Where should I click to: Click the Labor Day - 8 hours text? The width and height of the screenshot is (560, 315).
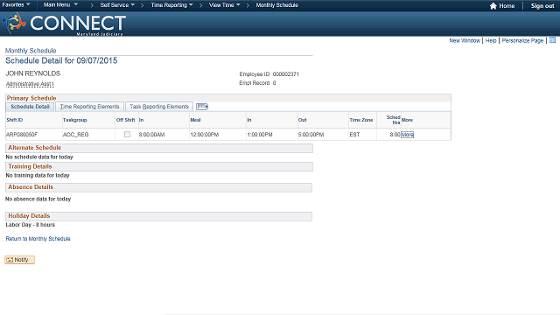click(31, 225)
